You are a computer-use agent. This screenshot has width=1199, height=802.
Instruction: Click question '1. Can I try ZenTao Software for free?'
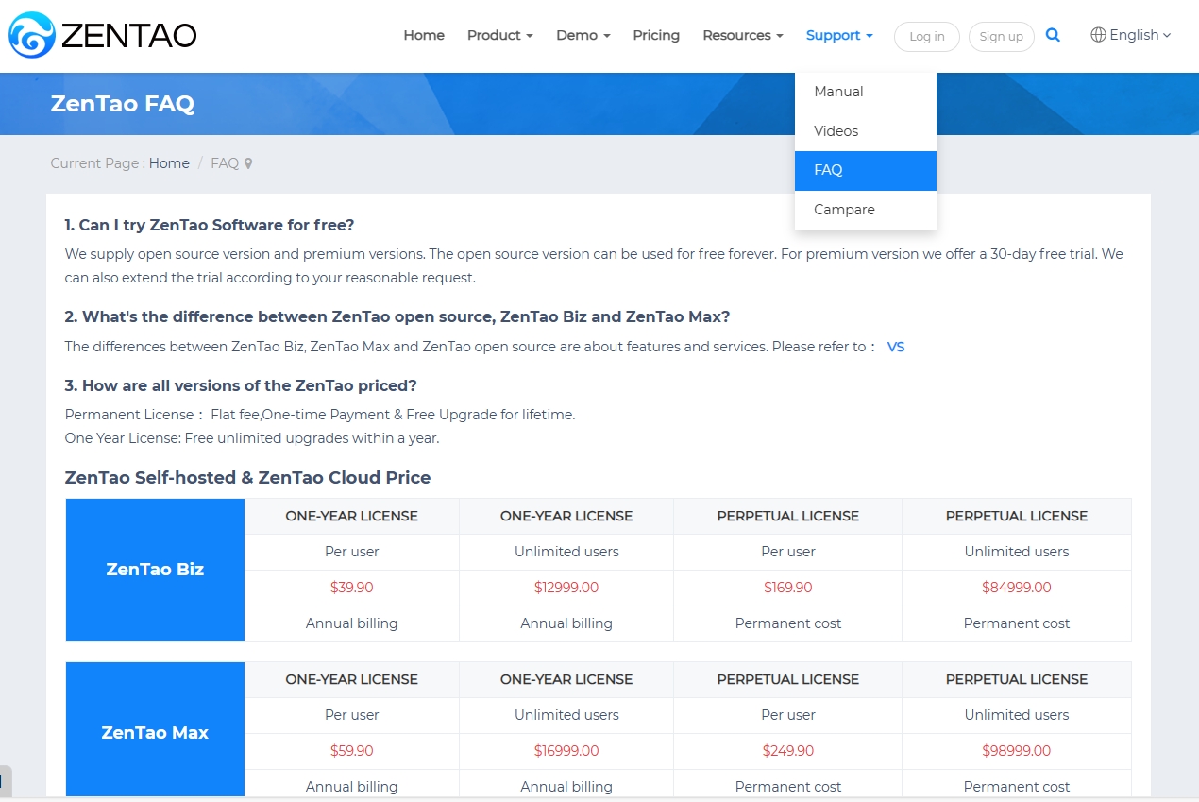tap(210, 225)
